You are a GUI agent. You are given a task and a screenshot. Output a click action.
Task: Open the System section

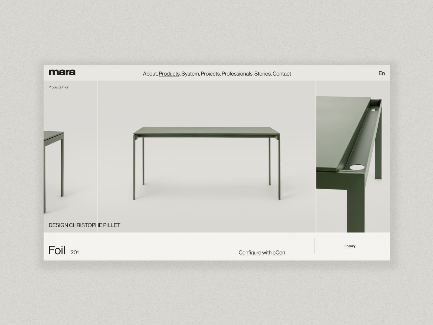[x=190, y=74]
